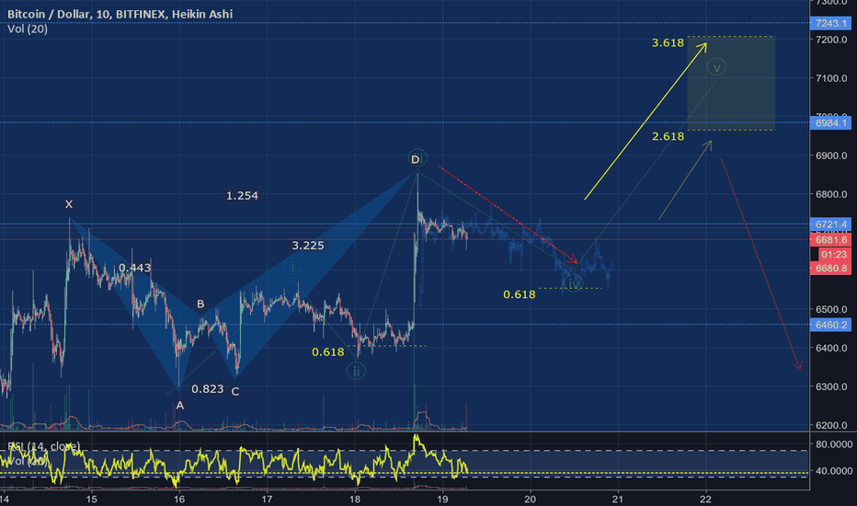
Task: Select the 6400.0 price axis label
Action: (831, 348)
